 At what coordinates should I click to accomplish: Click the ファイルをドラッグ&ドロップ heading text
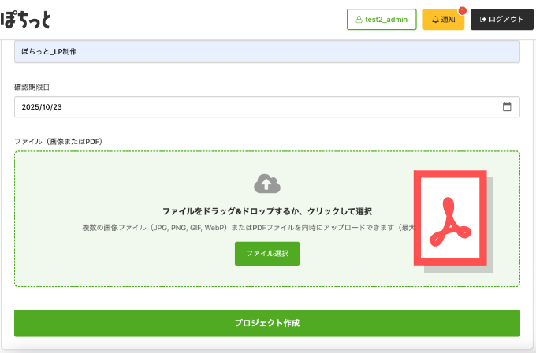click(x=266, y=211)
